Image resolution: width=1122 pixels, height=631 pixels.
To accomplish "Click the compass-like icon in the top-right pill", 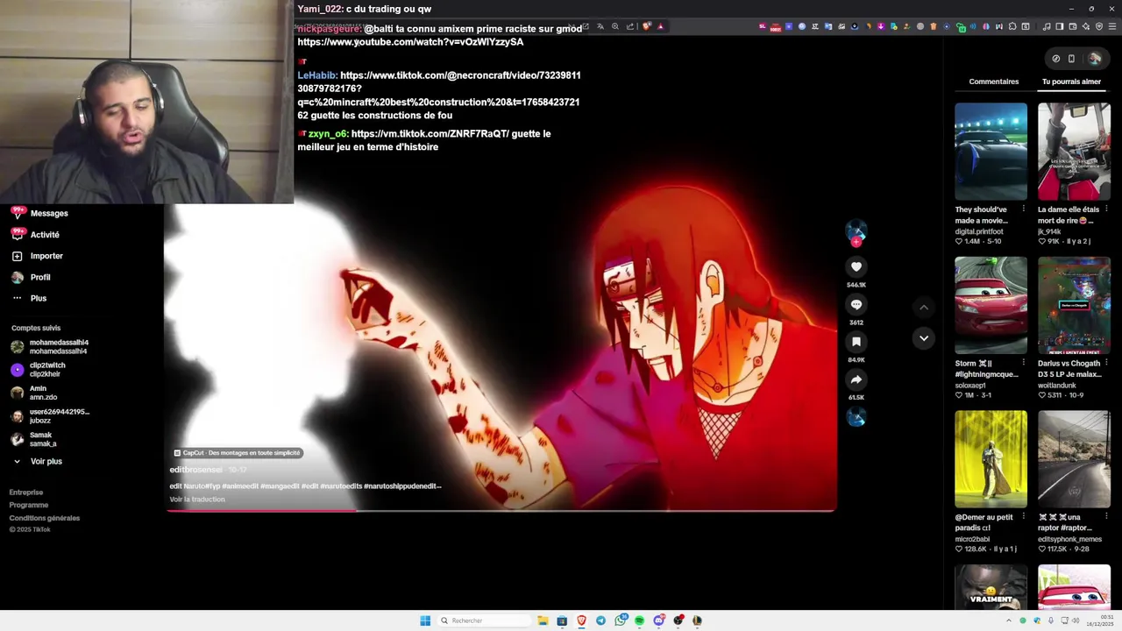I will (1055, 59).
